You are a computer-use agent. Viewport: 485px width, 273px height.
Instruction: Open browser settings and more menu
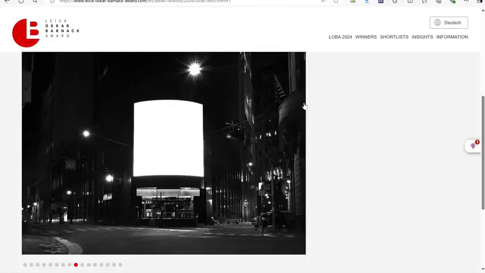(466, 1)
